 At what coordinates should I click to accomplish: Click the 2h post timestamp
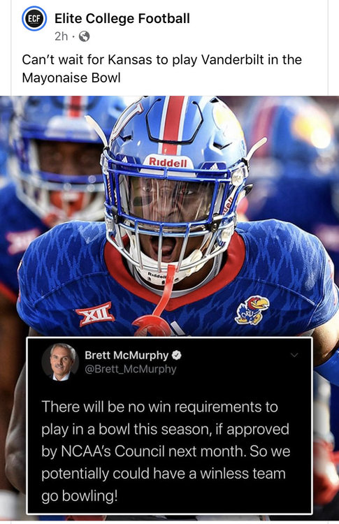click(x=62, y=36)
